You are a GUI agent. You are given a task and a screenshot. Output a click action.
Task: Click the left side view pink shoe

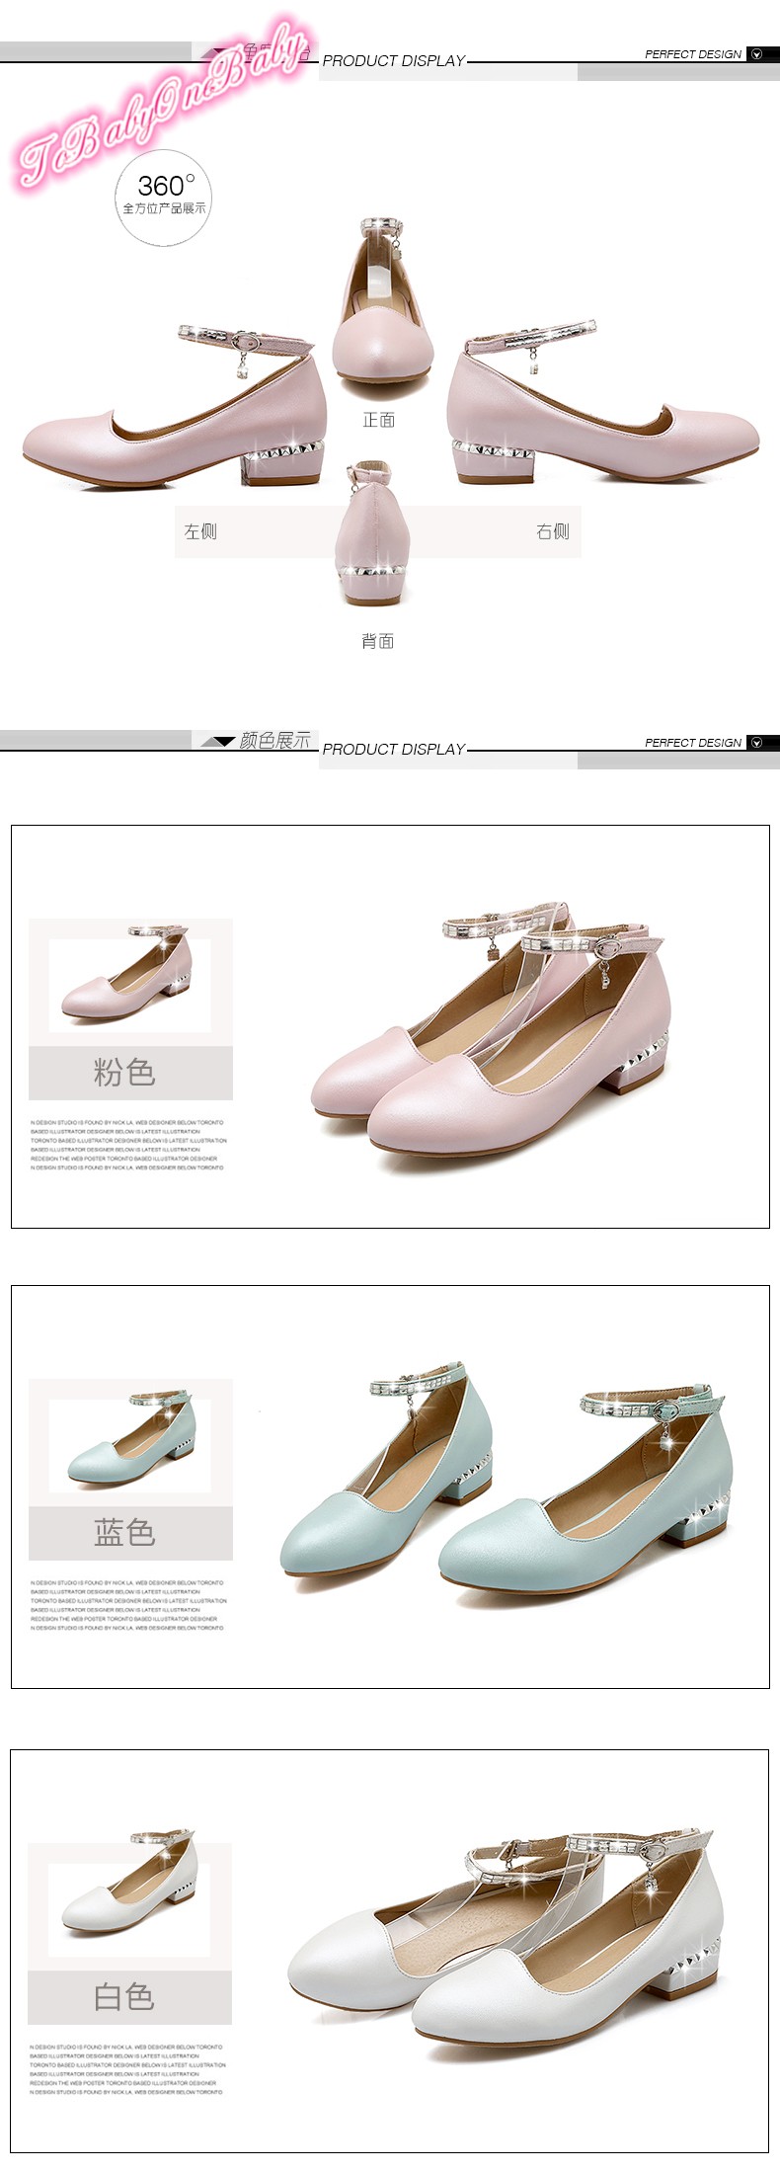pos(176,409)
